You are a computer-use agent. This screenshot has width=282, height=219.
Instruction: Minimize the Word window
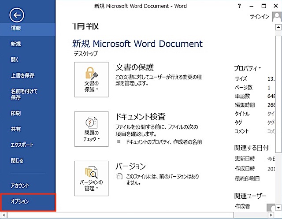tap(252, 6)
